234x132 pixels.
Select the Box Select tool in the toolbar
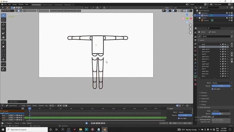[4, 15]
